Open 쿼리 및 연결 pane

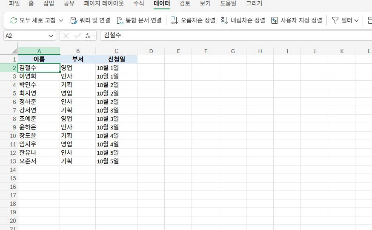(x=90, y=20)
